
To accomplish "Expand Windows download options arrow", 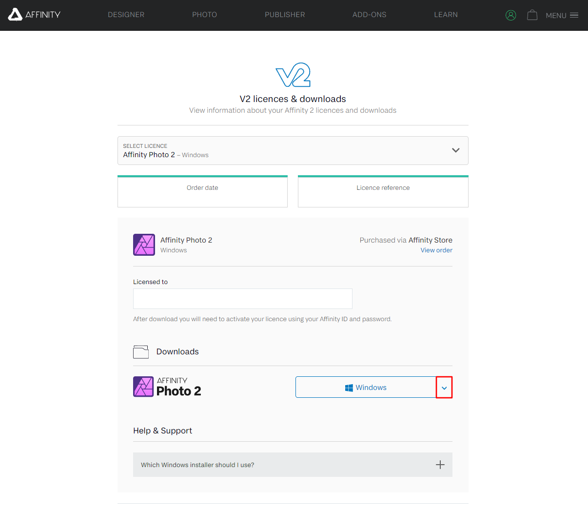I will tap(444, 388).
